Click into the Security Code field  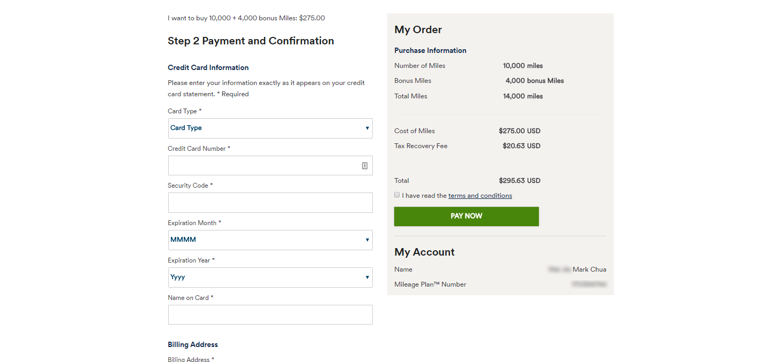(270, 203)
